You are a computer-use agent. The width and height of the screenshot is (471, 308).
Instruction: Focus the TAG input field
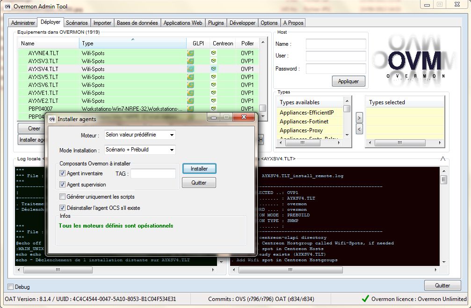click(x=153, y=173)
